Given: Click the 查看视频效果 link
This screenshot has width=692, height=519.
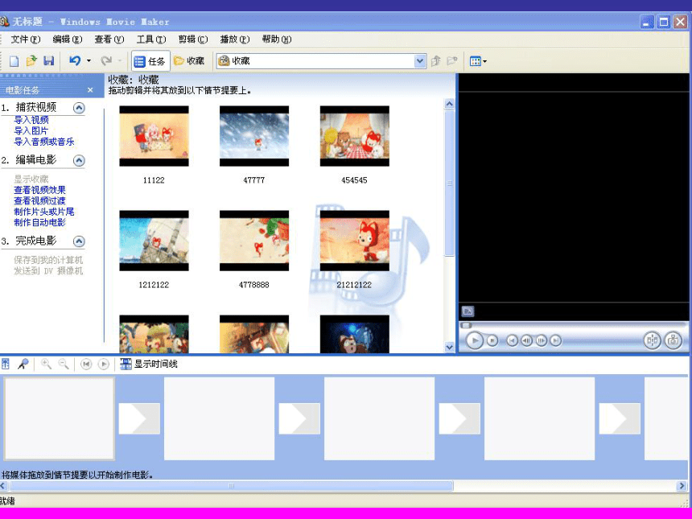Looking at the screenshot, I should click(39, 190).
